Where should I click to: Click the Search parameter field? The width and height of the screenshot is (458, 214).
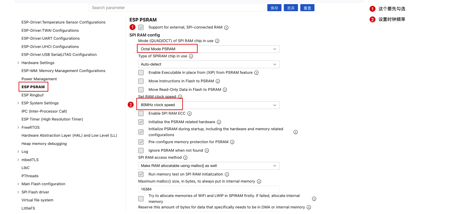tap(177, 8)
